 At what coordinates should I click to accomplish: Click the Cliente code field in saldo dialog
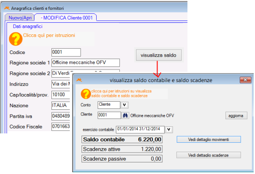(x=109, y=115)
